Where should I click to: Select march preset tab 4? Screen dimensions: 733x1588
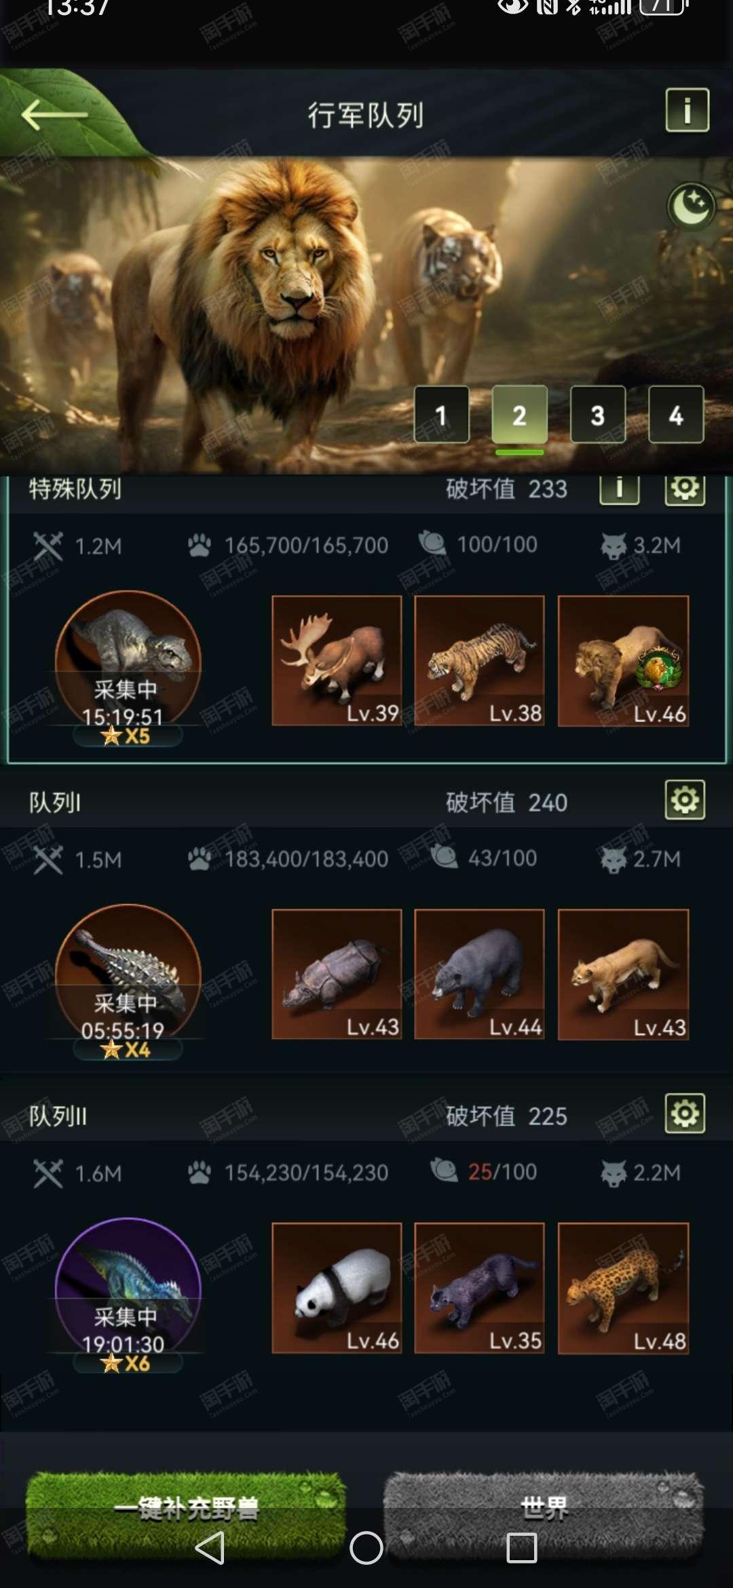coord(676,415)
